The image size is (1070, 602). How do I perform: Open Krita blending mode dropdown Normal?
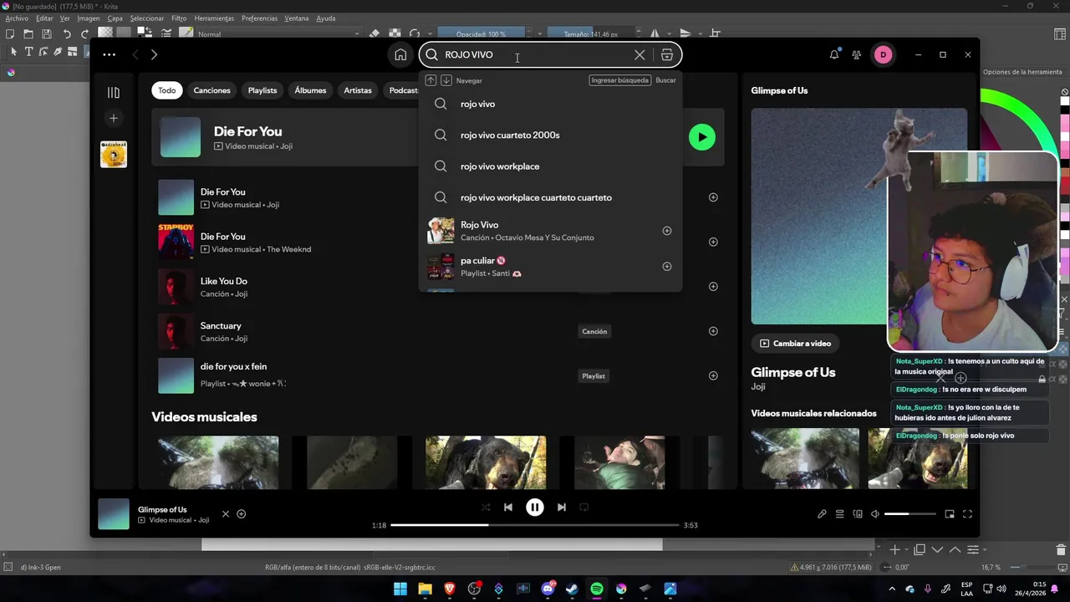pyautogui.click(x=278, y=34)
